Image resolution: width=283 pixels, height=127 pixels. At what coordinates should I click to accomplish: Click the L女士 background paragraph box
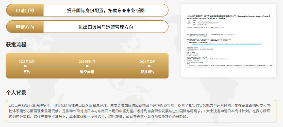[141, 111]
